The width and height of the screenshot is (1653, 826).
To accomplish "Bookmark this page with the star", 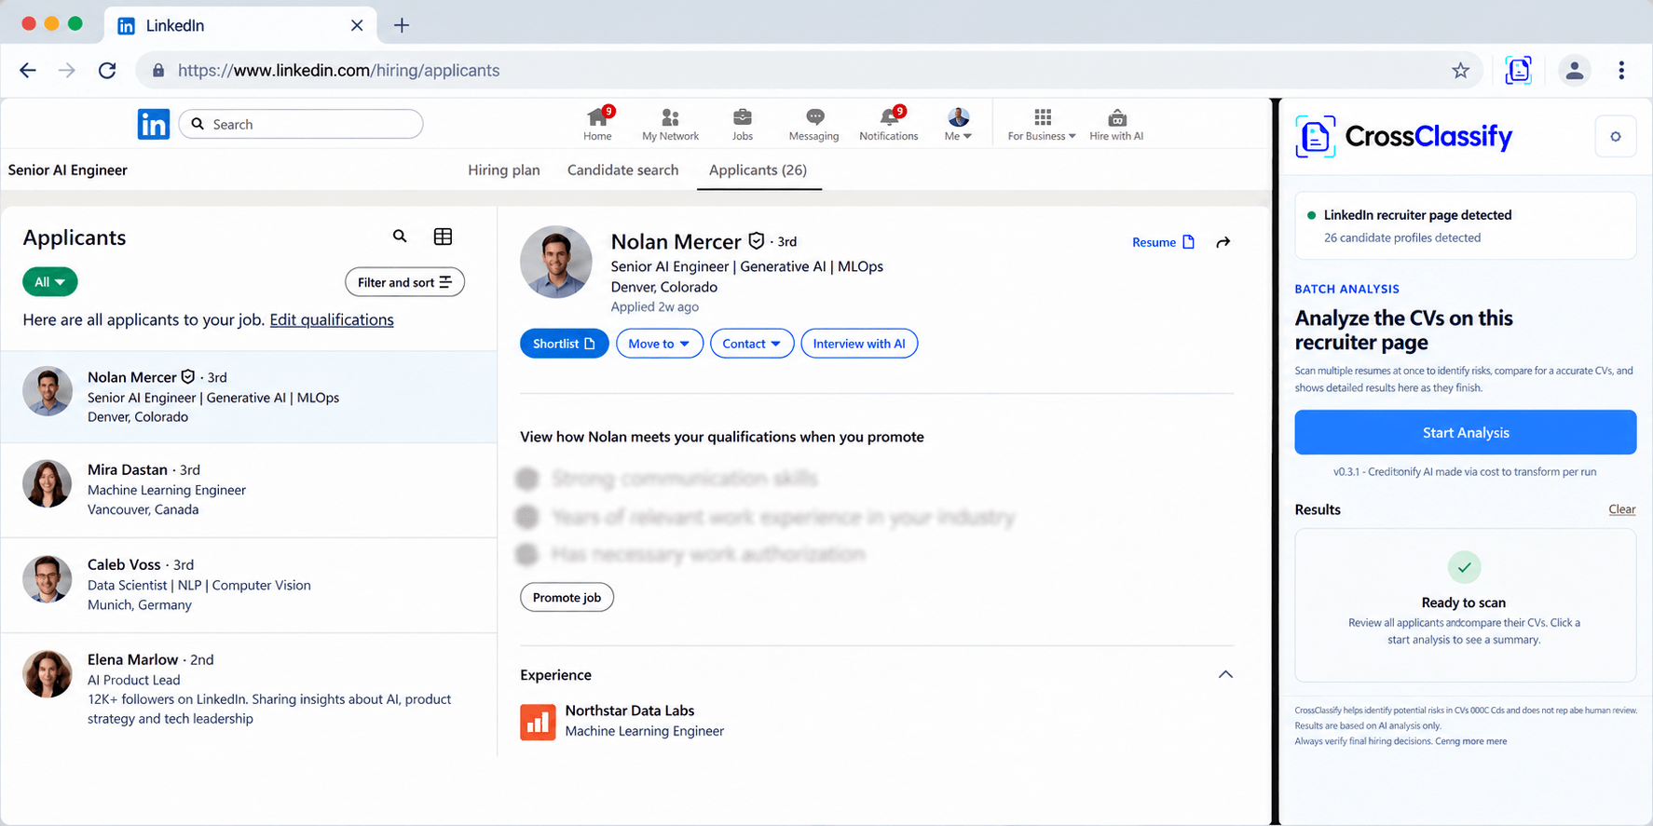I will pyautogui.click(x=1460, y=70).
